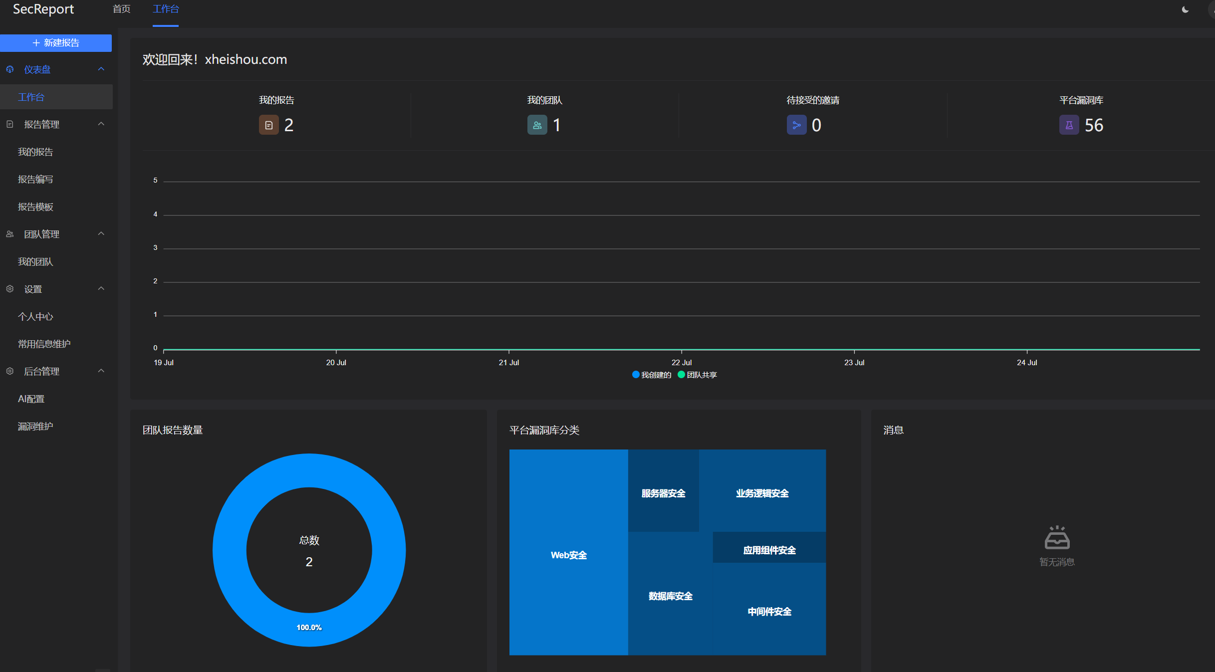Click the 我的报告 count 2
Screen dimensions: 1215x672
(x=289, y=125)
